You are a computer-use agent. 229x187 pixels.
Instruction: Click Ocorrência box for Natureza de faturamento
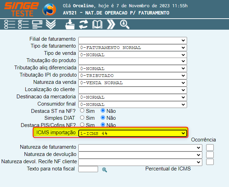(x=210, y=147)
